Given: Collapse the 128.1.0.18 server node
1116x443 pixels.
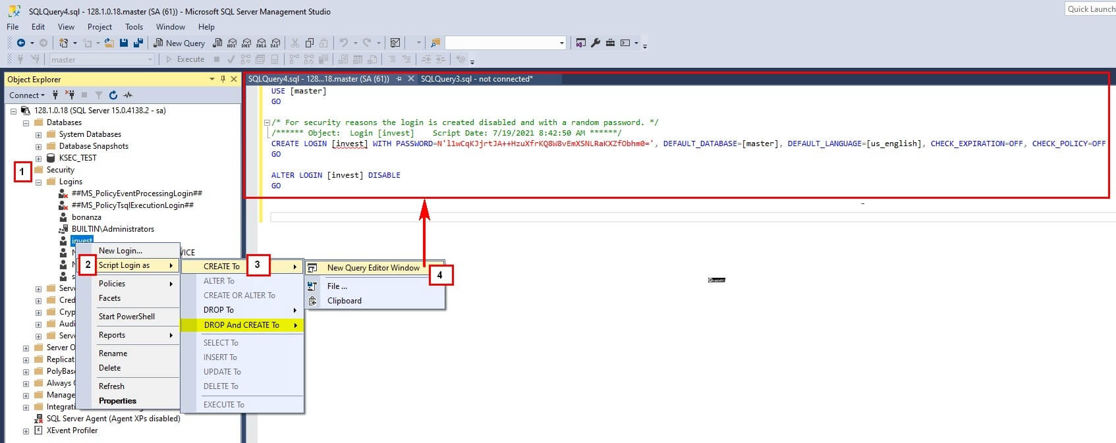Looking at the screenshot, I should pyautogui.click(x=13, y=111).
